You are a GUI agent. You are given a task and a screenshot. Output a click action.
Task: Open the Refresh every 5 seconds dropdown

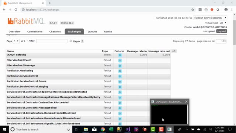click(210, 18)
